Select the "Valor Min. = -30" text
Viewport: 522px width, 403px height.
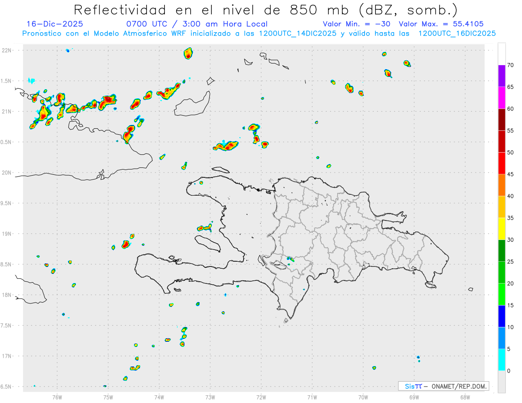(357, 24)
